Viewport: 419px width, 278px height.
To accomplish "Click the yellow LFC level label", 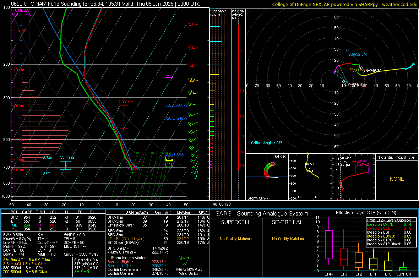I will click(169, 158).
